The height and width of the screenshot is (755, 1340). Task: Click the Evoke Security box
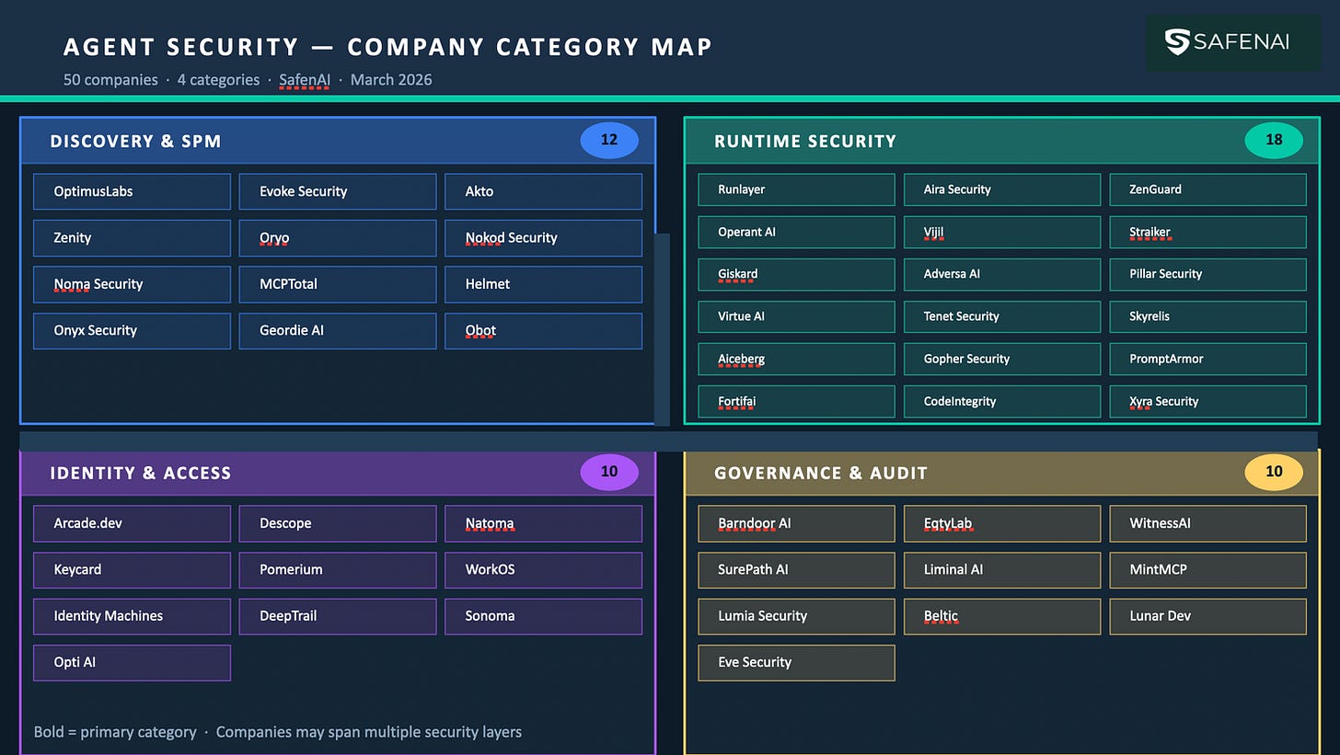tap(338, 191)
